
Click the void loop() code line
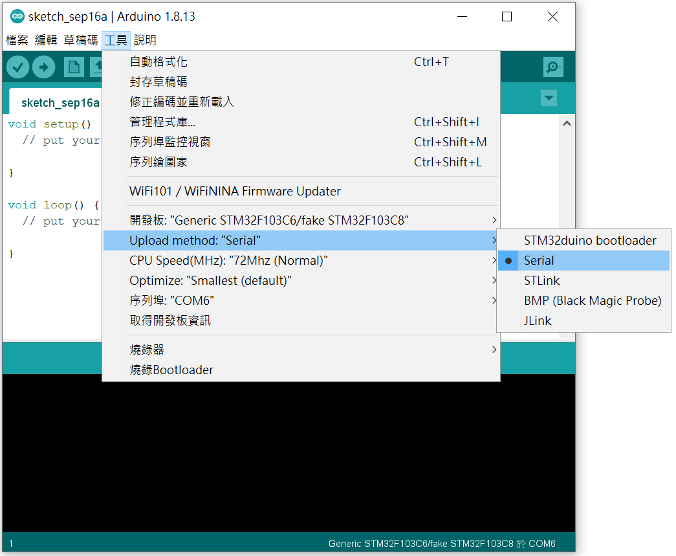point(54,205)
